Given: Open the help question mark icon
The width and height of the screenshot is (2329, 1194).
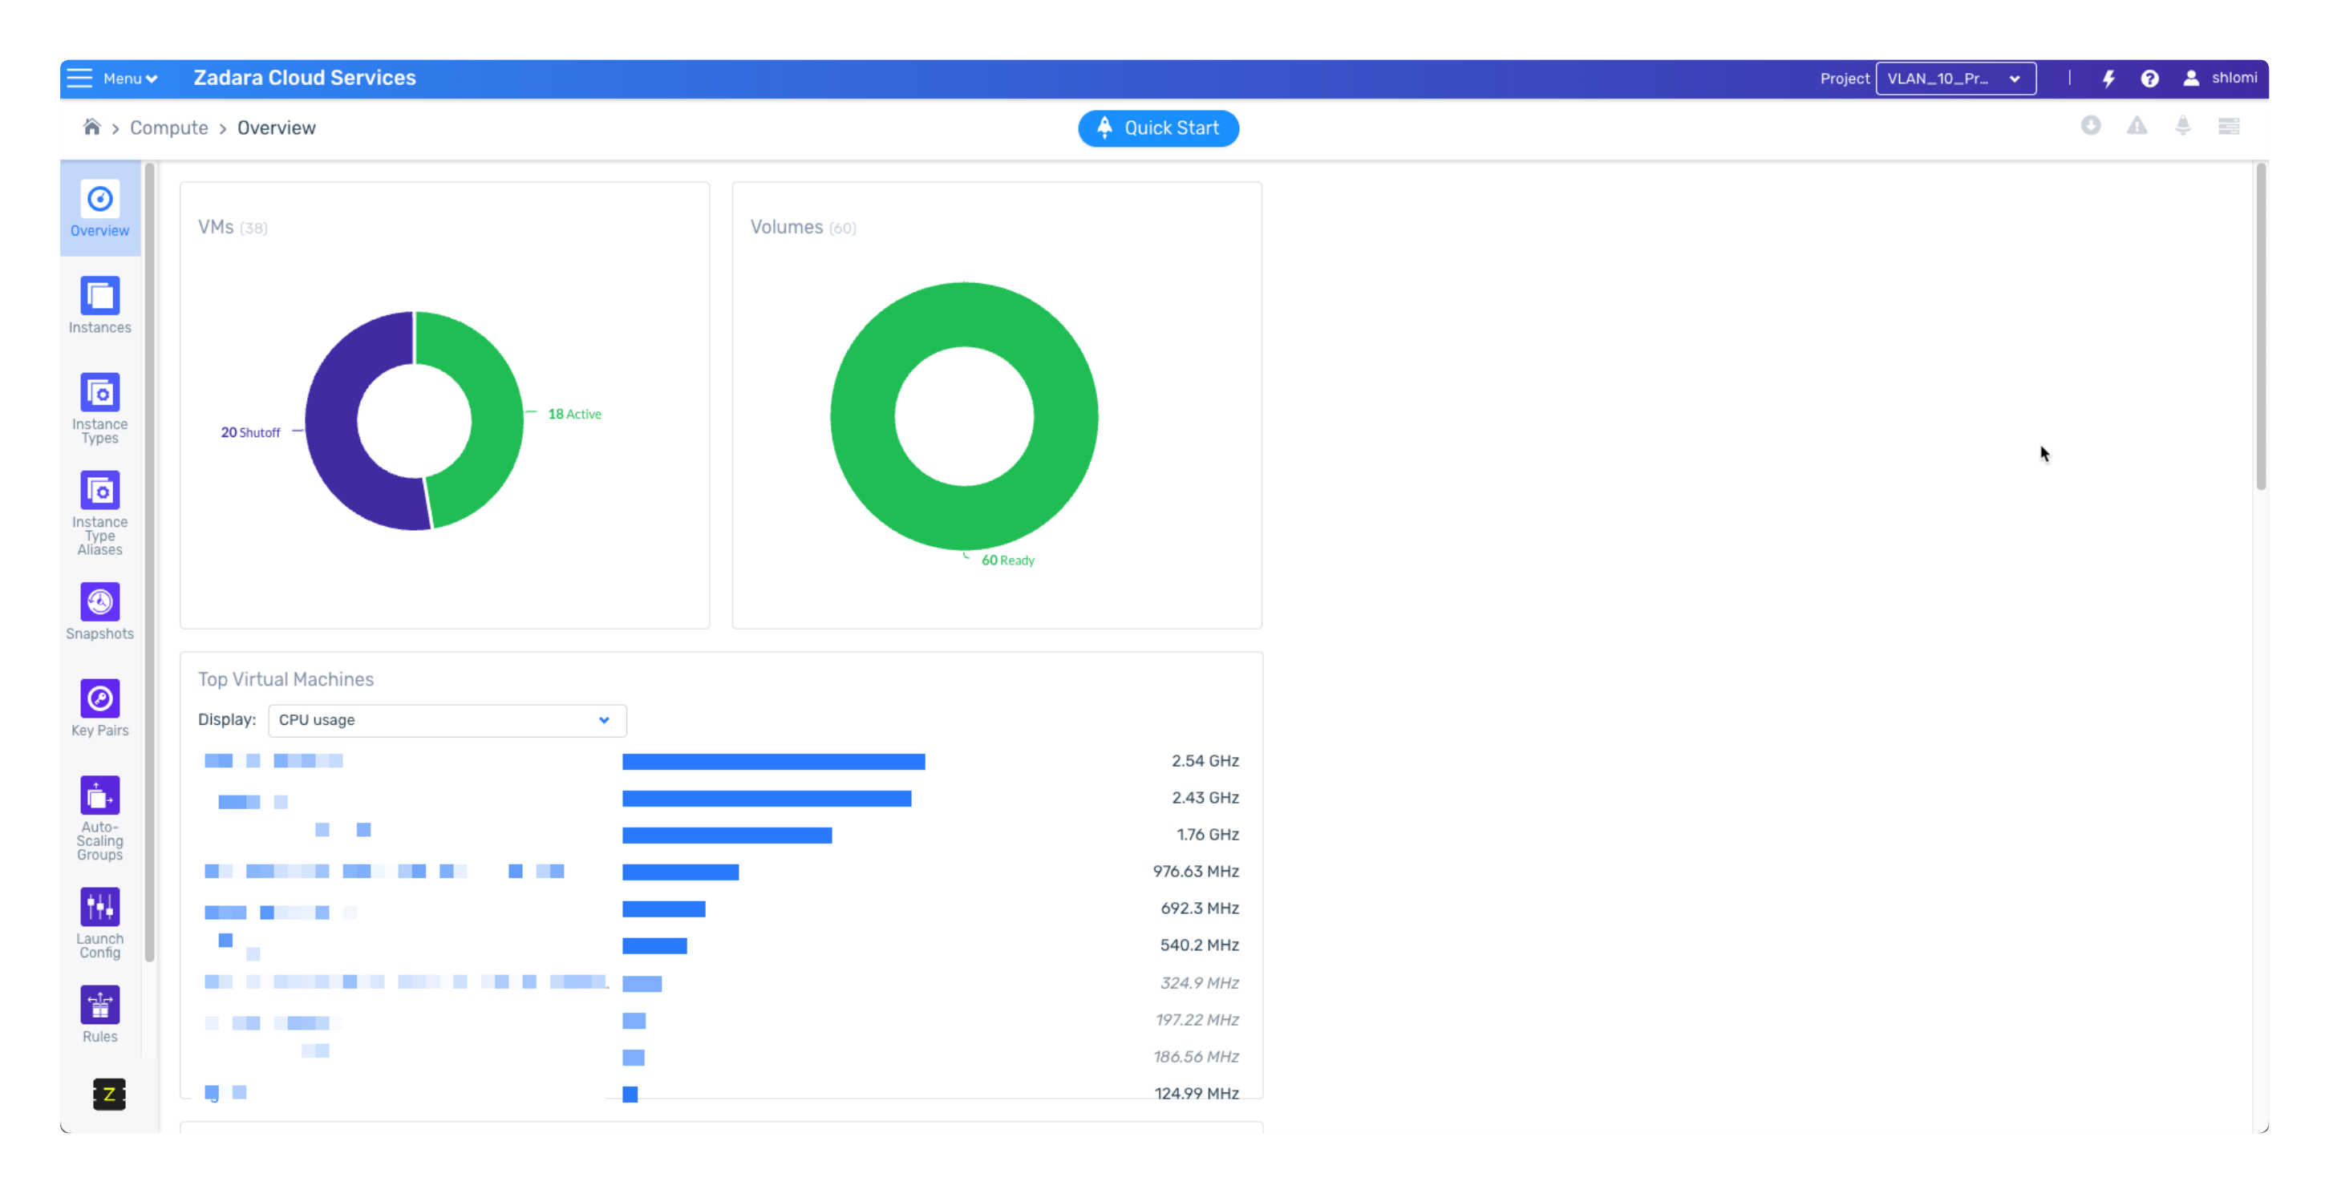Looking at the screenshot, I should pos(2150,79).
